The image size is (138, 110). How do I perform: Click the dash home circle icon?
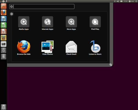[x=12, y=14]
